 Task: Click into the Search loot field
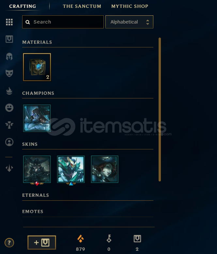click(63, 22)
